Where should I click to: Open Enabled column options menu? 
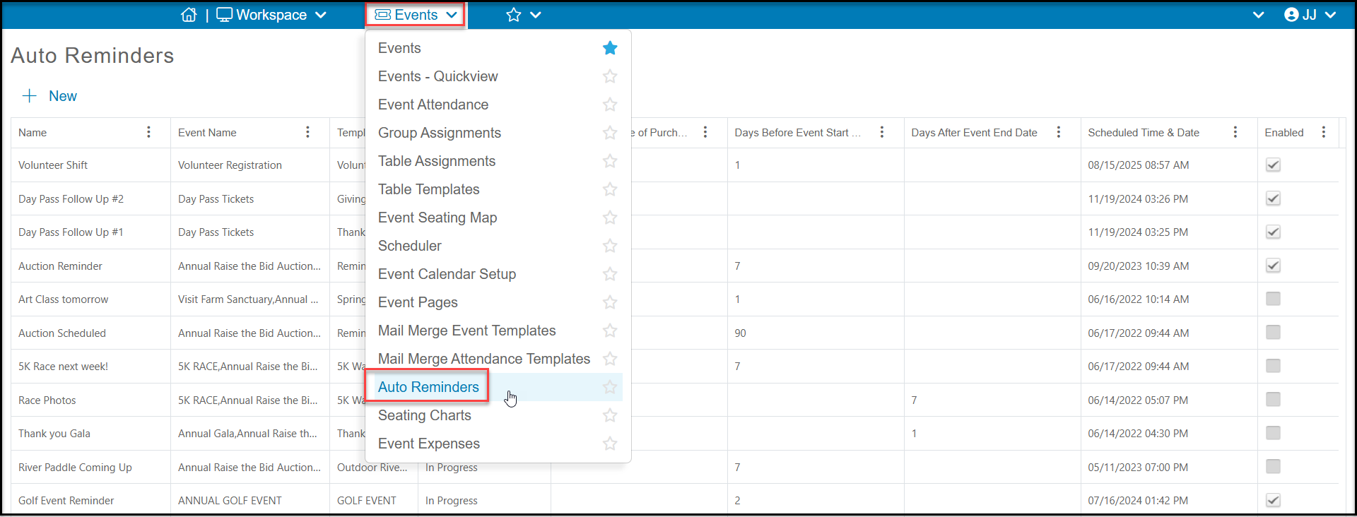1324,132
